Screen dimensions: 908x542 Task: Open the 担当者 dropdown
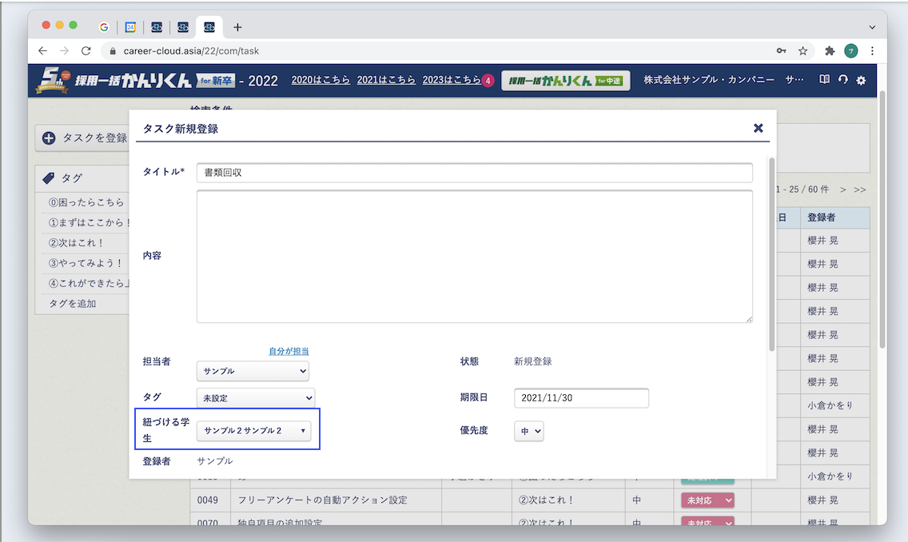pyautogui.click(x=253, y=371)
